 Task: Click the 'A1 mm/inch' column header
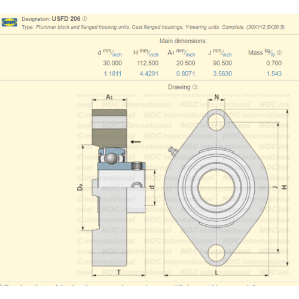(x=181, y=53)
